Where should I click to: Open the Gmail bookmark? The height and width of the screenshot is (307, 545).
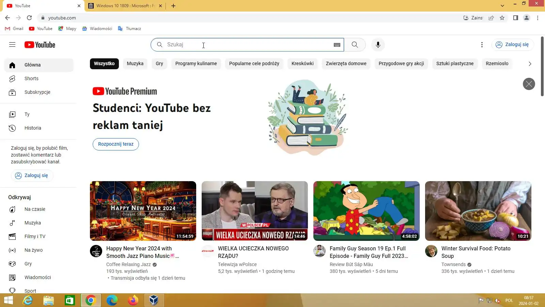tap(14, 29)
